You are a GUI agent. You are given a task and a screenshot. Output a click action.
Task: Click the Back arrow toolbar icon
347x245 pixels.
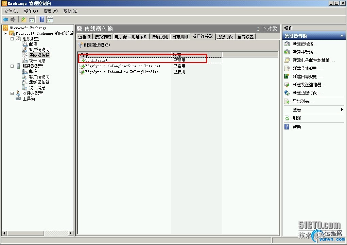(x=5, y=20)
